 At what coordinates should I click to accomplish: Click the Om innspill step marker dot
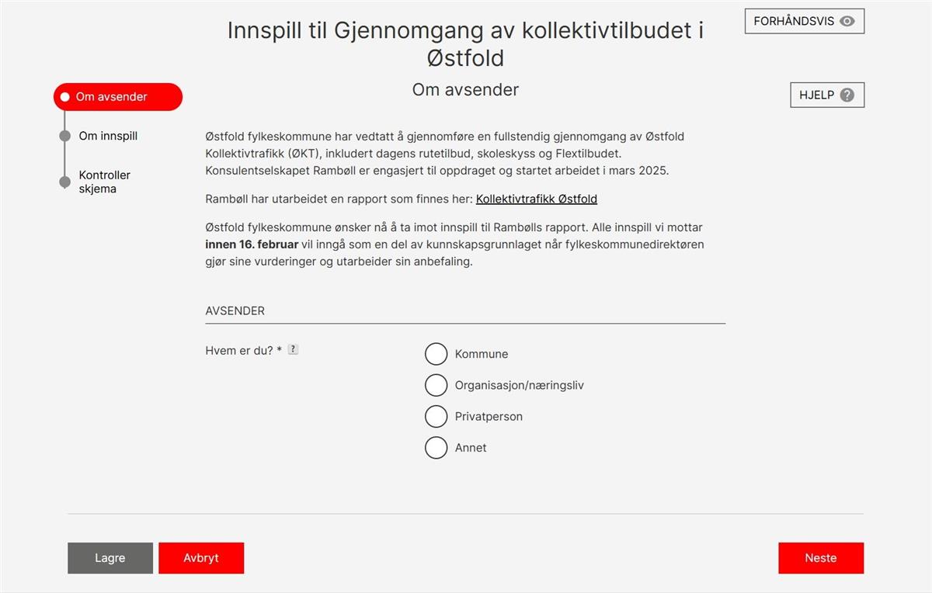point(65,137)
